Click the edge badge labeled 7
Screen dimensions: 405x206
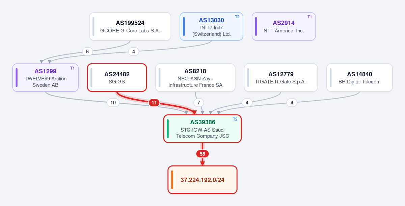(199, 103)
